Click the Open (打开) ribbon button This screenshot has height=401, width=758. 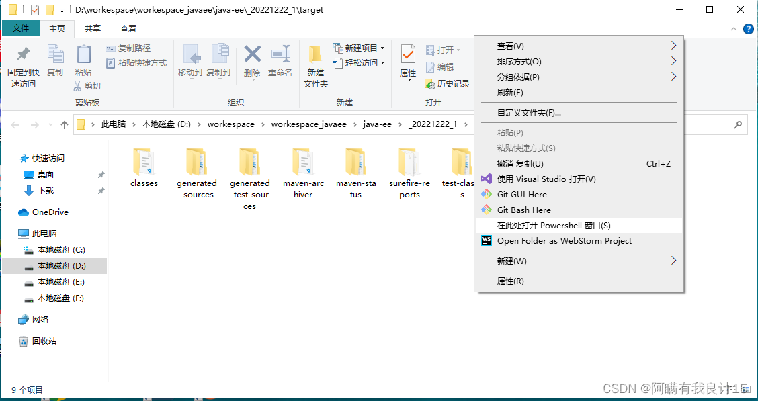pyautogui.click(x=443, y=50)
